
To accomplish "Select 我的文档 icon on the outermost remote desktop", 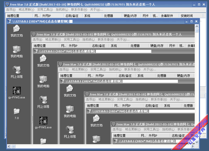I will coord(17,31).
